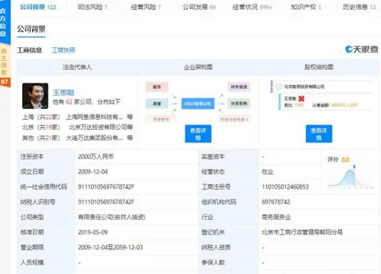Click the 人员规模 row label
This screenshot has height=274, width=381.
coord(32,263)
